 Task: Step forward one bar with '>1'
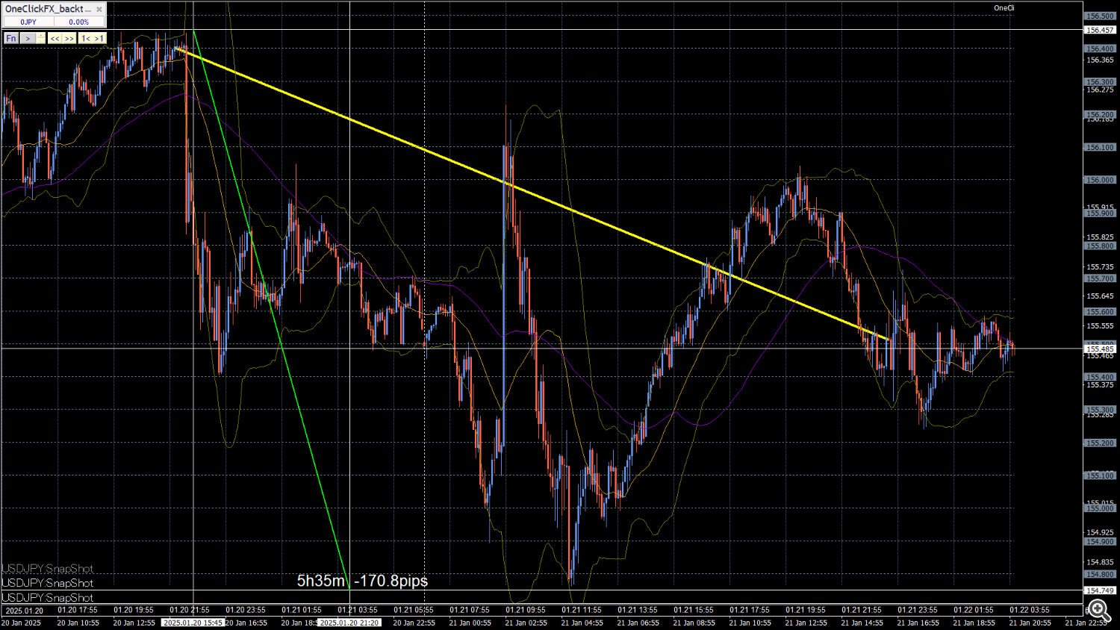99,38
